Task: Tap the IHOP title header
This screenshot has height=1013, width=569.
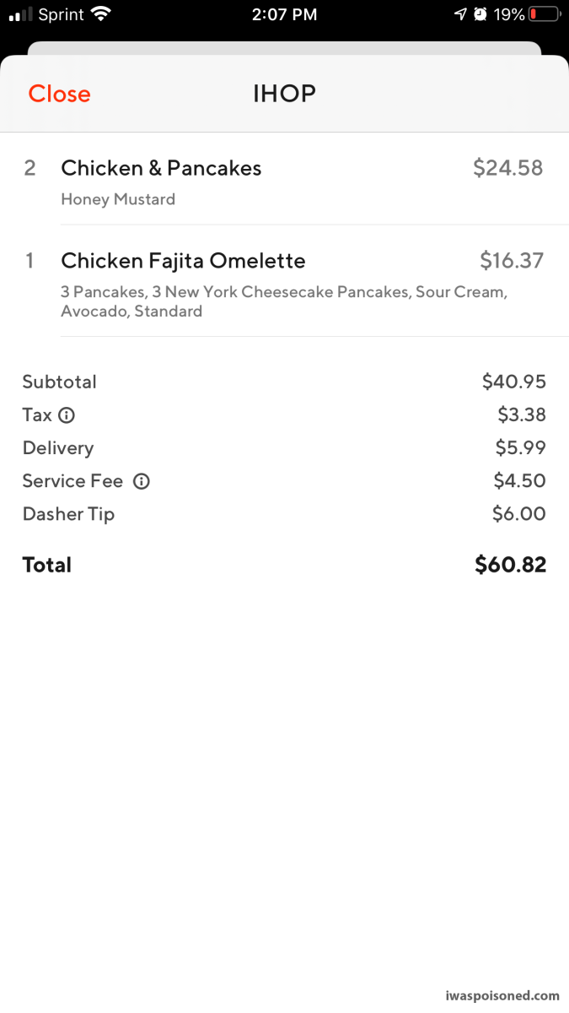Action: 284,94
